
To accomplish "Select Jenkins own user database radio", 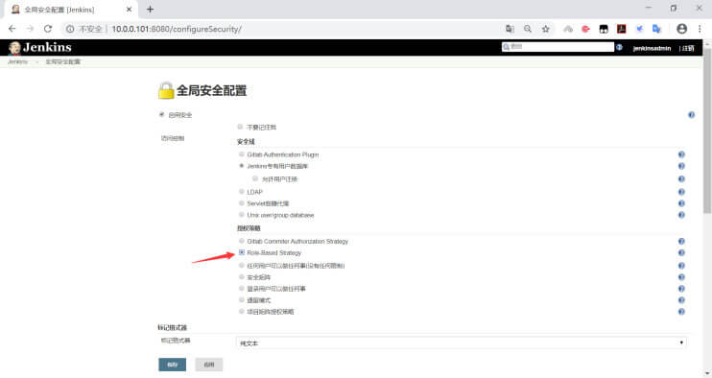I will tap(242, 166).
